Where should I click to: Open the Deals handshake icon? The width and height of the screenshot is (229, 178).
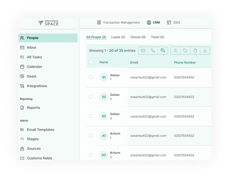click(22, 76)
